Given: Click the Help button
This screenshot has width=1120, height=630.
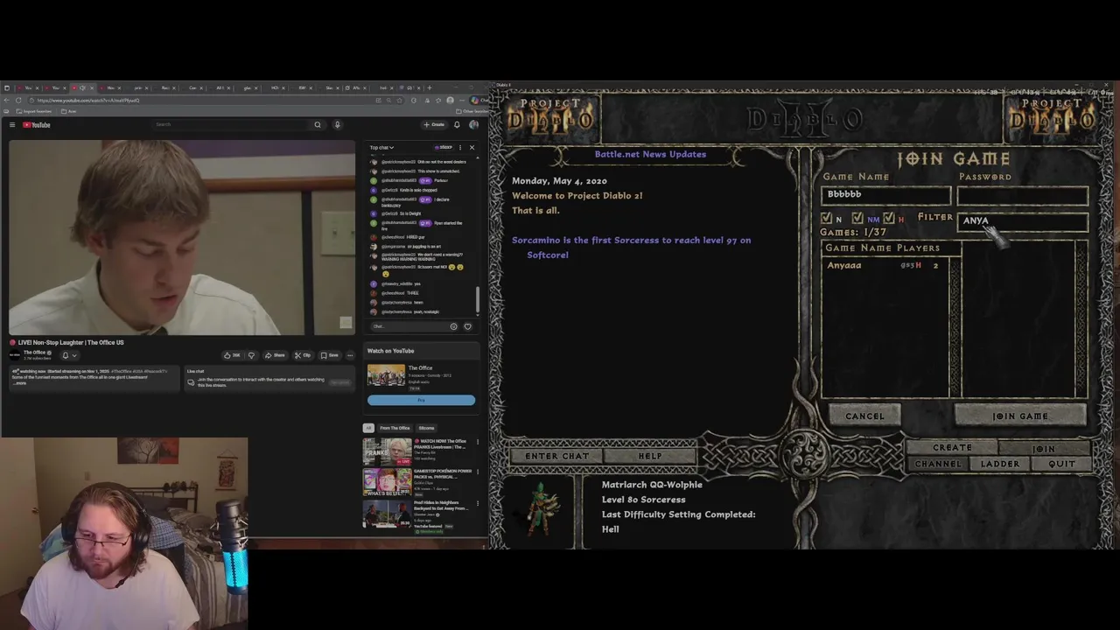Looking at the screenshot, I should point(650,456).
